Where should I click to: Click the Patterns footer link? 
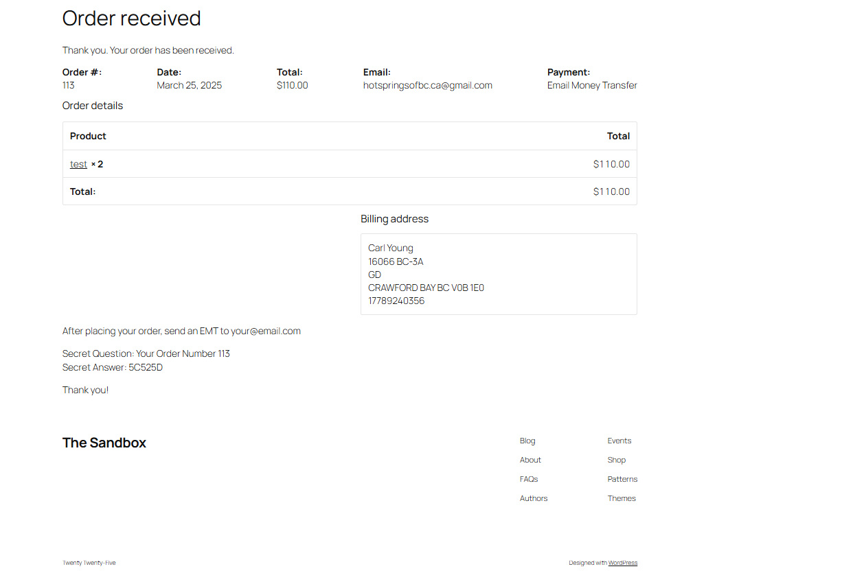click(x=622, y=478)
